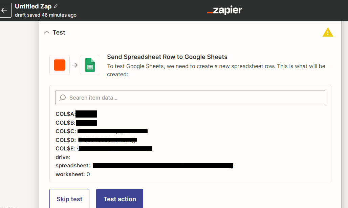The image size is (348, 208).
Task: Click the Test action button
Action: [119, 199]
